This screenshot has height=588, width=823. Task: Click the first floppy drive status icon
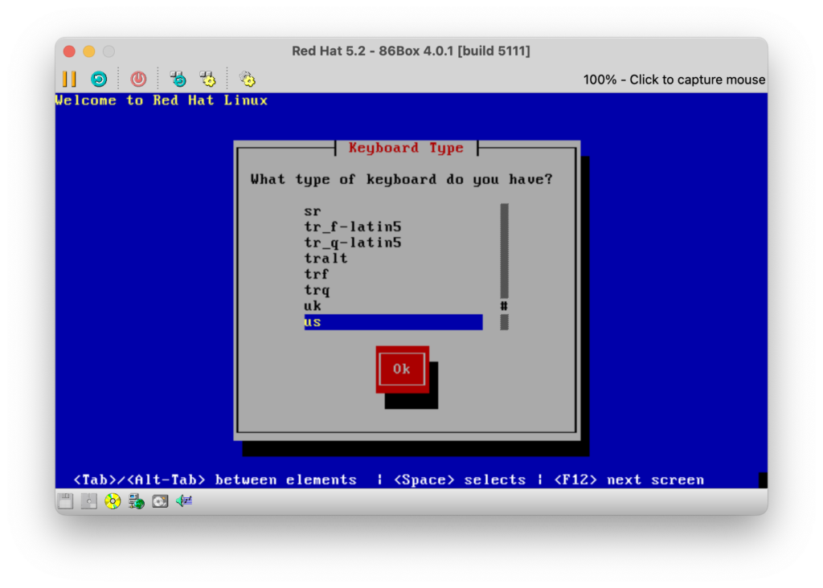point(66,501)
